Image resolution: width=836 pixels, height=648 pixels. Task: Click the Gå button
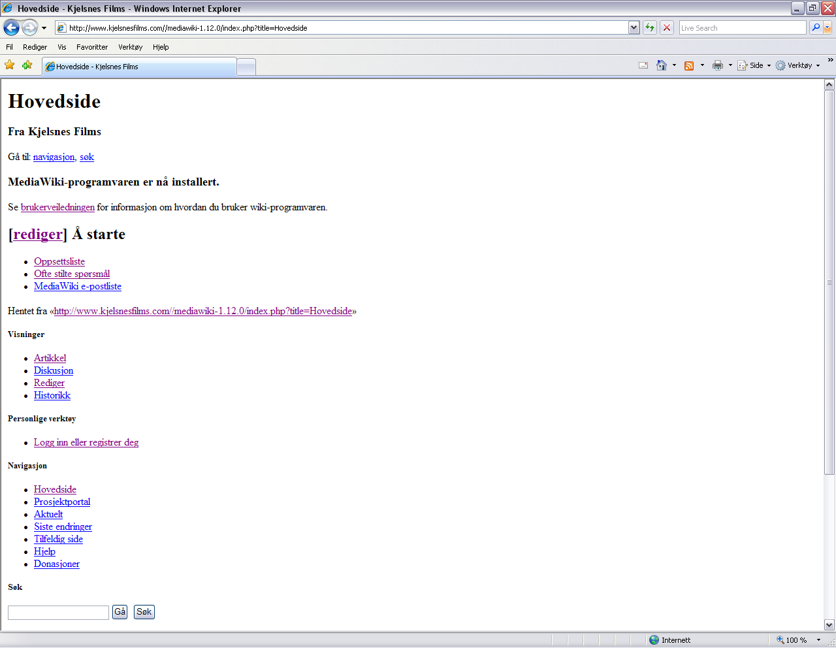pyautogui.click(x=120, y=612)
